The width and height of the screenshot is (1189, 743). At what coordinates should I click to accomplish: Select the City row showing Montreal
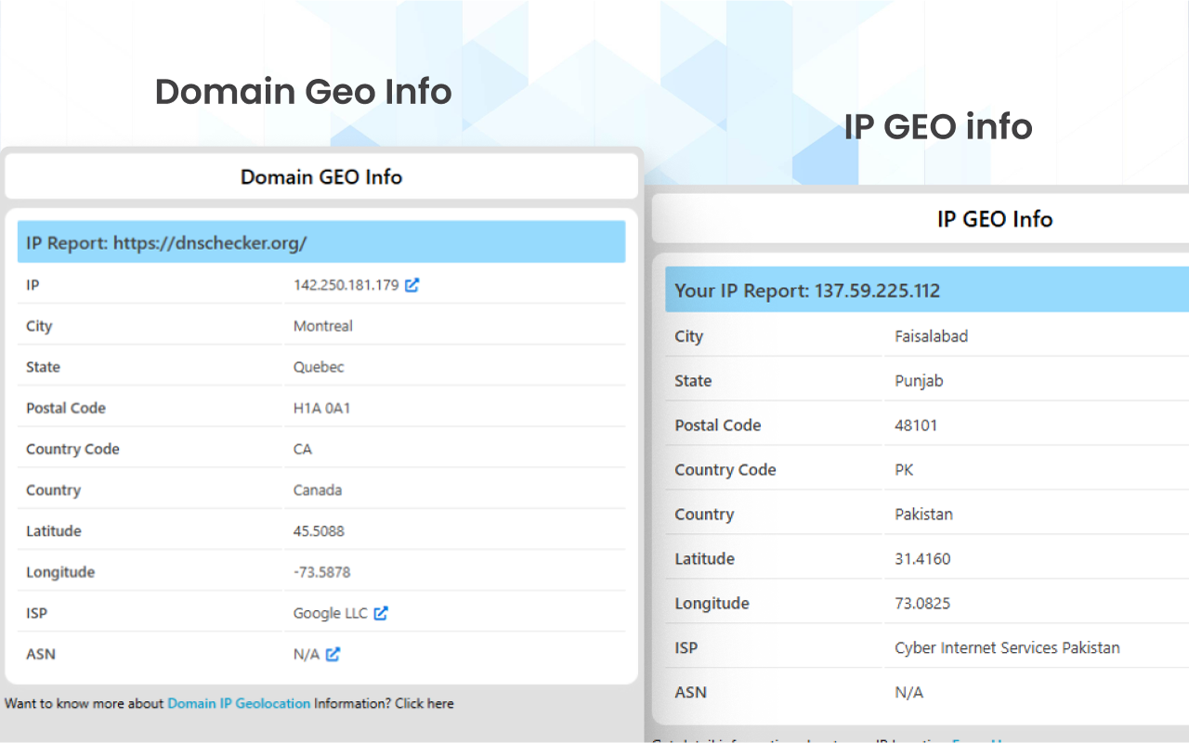pos(322,326)
